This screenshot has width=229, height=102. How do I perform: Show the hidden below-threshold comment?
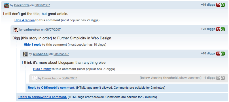click(190, 78)
